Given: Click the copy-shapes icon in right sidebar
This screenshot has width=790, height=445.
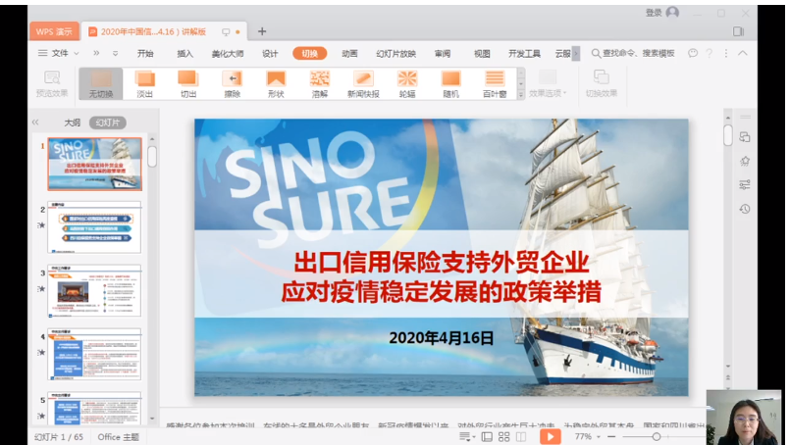Looking at the screenshot, I should tap(745, 137).
